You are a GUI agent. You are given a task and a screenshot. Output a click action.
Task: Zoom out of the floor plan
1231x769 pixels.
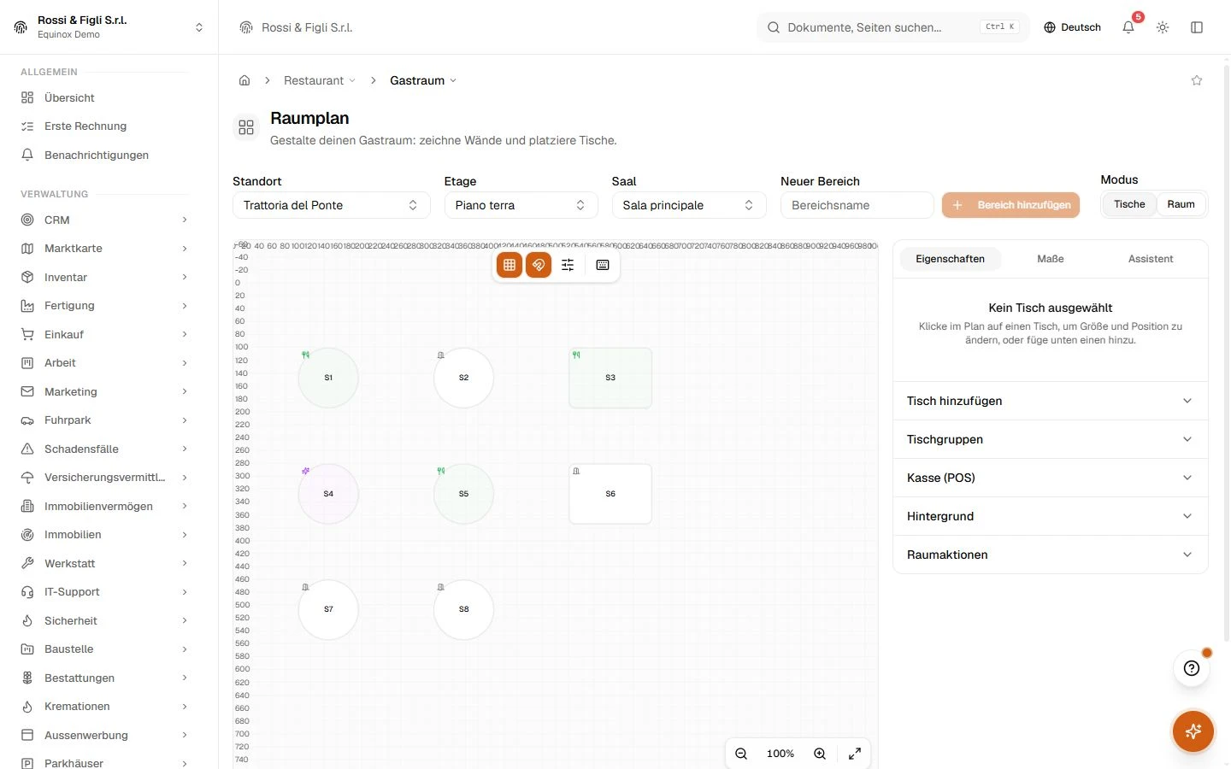pyautogui.click(x=741, y=754)
